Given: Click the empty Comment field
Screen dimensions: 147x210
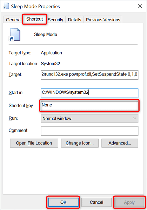Looking at the screenshot, I should [89, 131].
